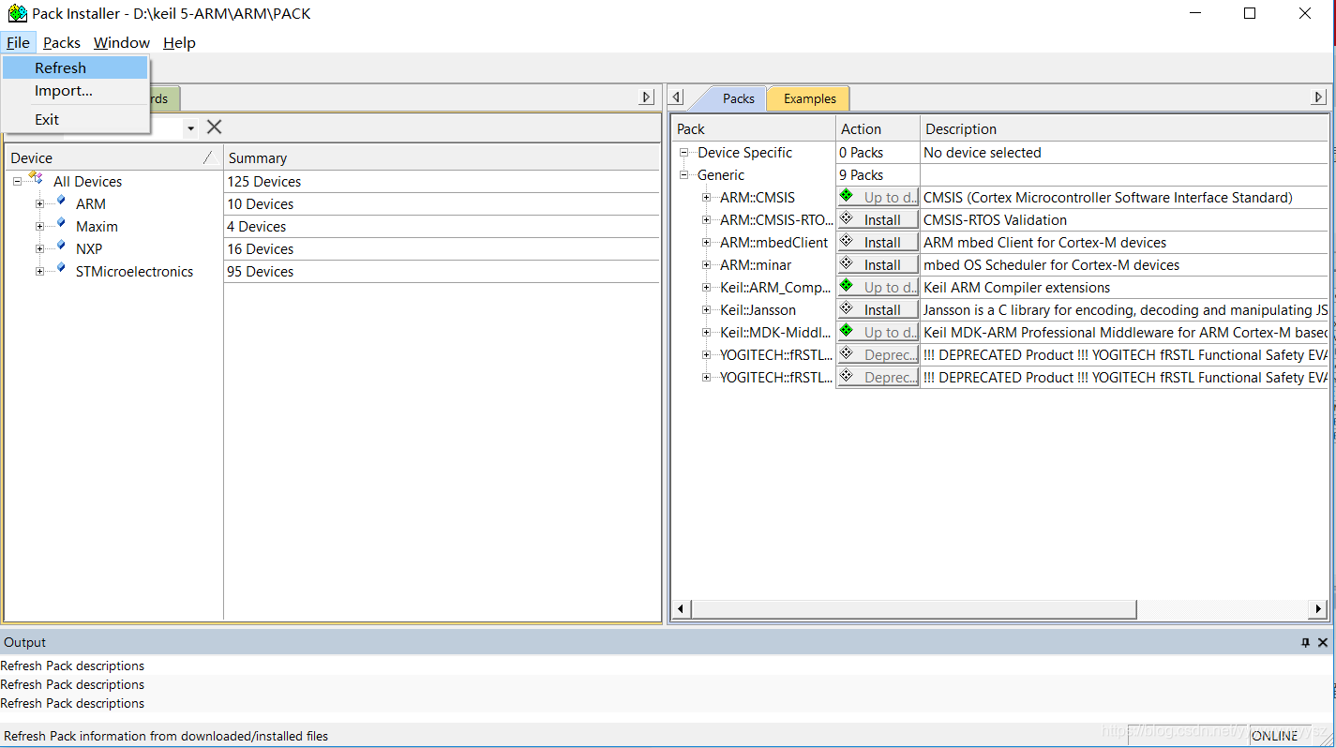The image size is (1336, 748).
Task: Install the ARM::CMSIS-RTOS Validation pack
Action: click(878, 220)
